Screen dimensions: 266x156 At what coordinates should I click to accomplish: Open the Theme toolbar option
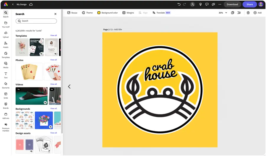(87, 13)
